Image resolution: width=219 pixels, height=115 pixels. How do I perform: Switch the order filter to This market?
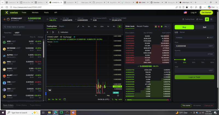186,105
